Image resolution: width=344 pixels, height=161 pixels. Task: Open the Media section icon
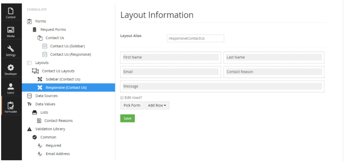click(x=11, y=30)
